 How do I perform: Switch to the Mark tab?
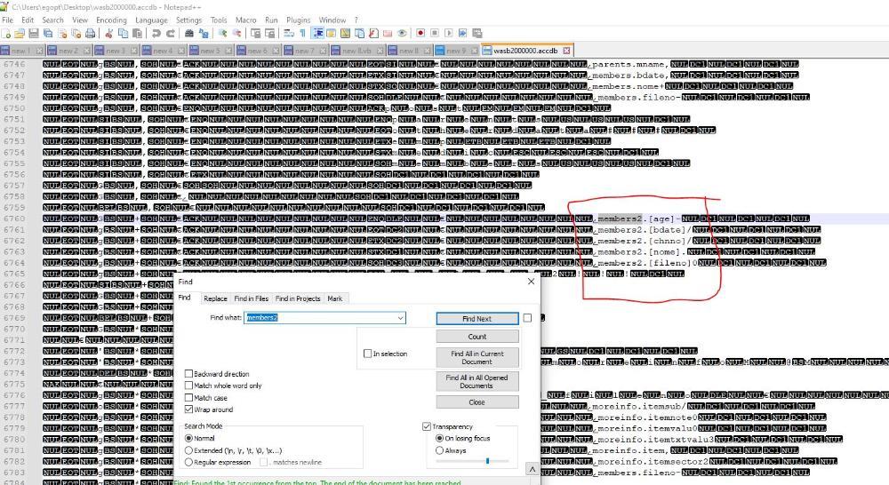[x=335, y=298]
